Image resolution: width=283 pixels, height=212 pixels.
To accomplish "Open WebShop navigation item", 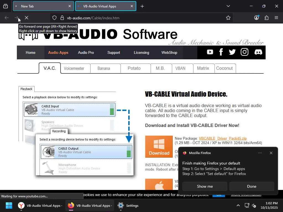I will click(x=169, y=52).
